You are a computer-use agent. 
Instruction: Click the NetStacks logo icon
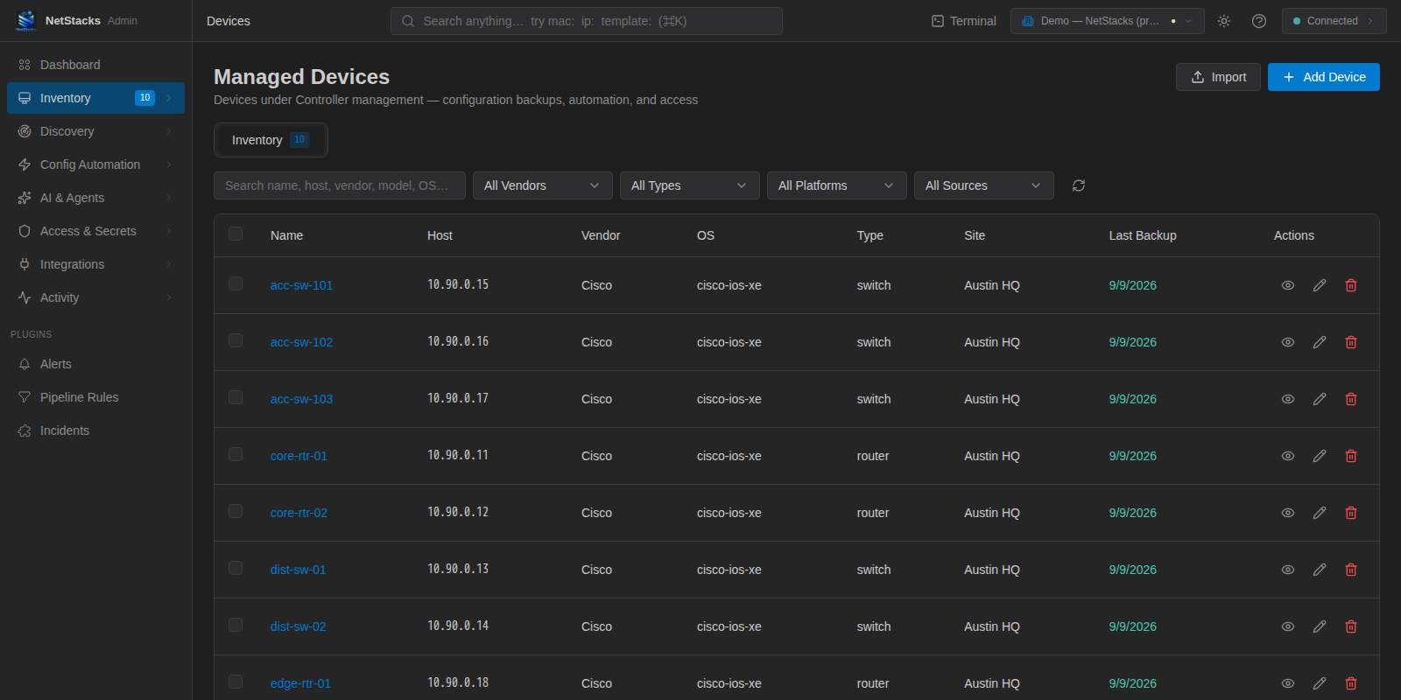(26, 21)
